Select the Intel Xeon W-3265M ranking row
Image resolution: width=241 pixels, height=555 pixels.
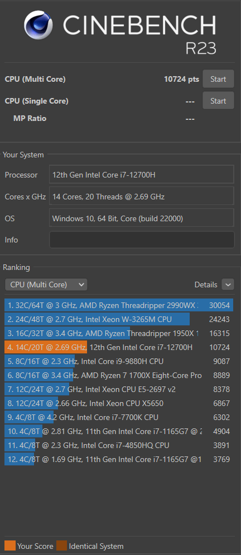[x=119, y=319]
